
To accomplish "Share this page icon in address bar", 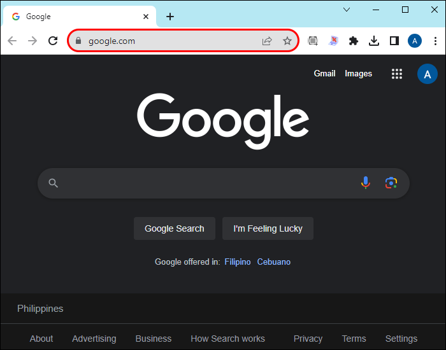I will pos(267,41).
